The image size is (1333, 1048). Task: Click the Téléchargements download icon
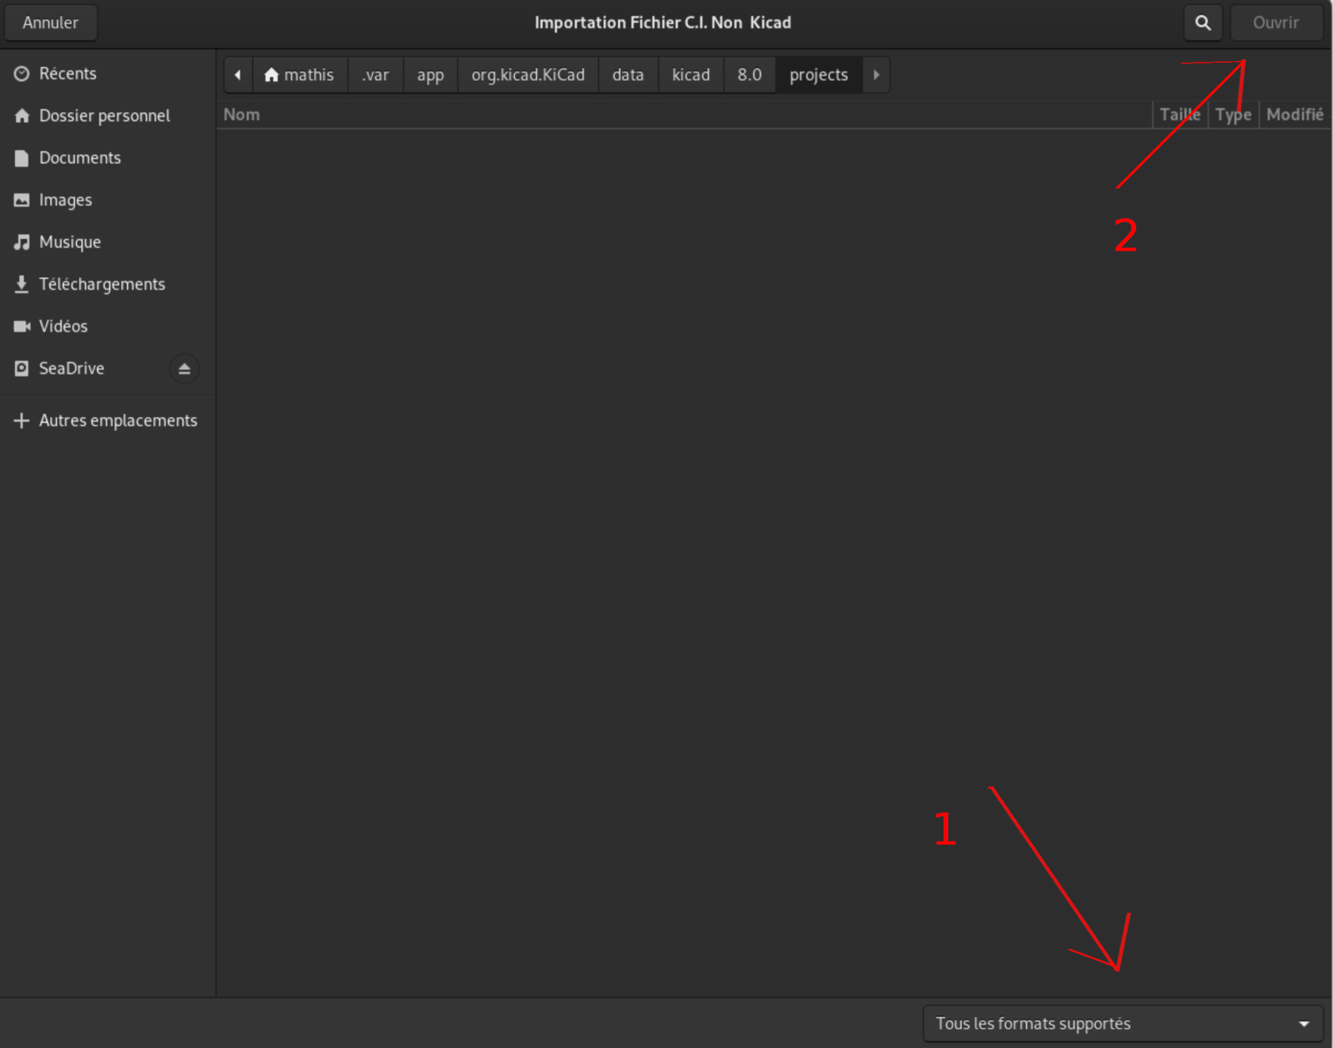(22, 284)
